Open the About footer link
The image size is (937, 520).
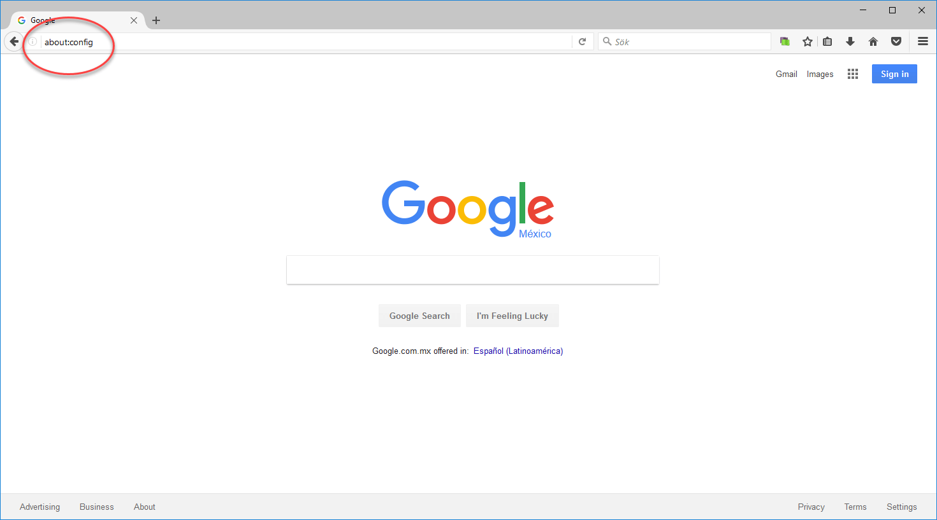click(145, 507)
